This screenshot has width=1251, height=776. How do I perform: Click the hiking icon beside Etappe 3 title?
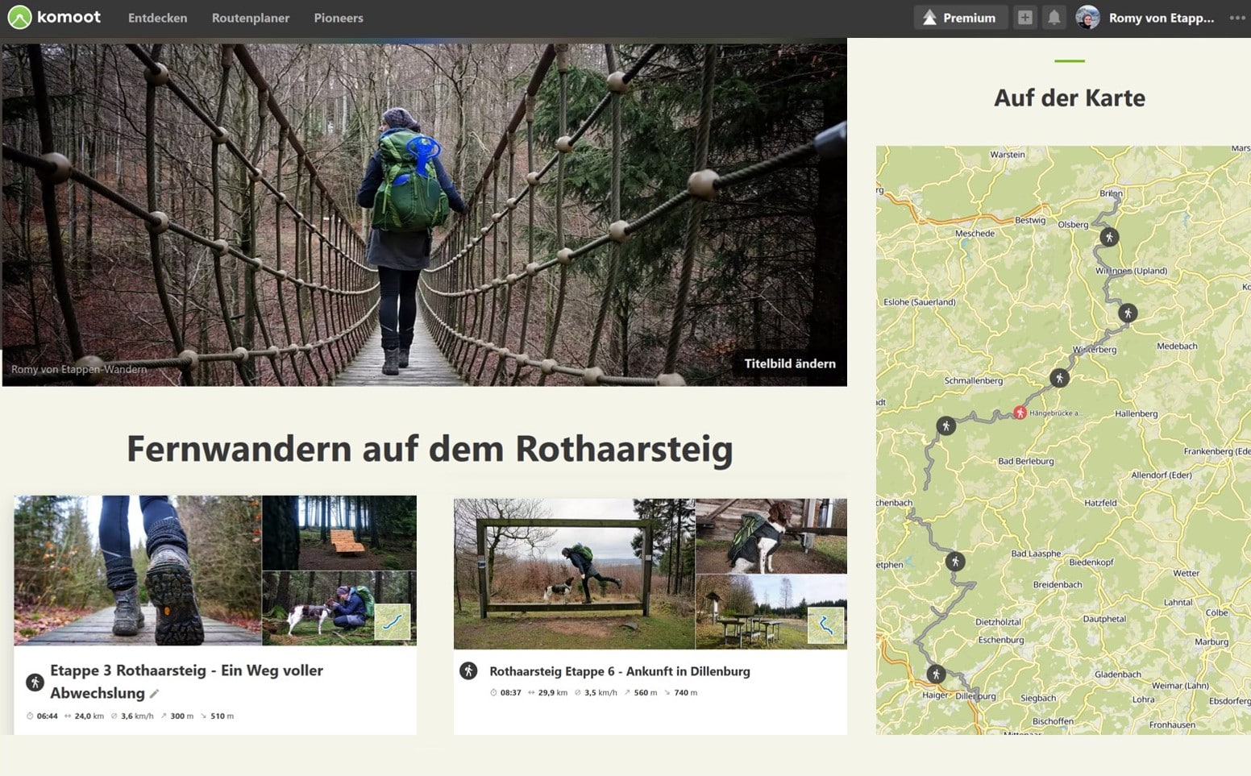coord(35,682)
